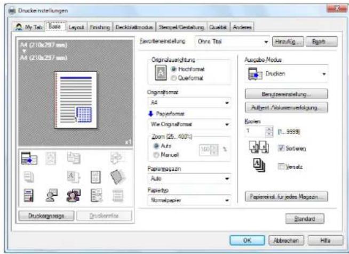349x254 pixels.
Task: Click the zoom percentage spinner arrows
Action: tap(215, 149)
